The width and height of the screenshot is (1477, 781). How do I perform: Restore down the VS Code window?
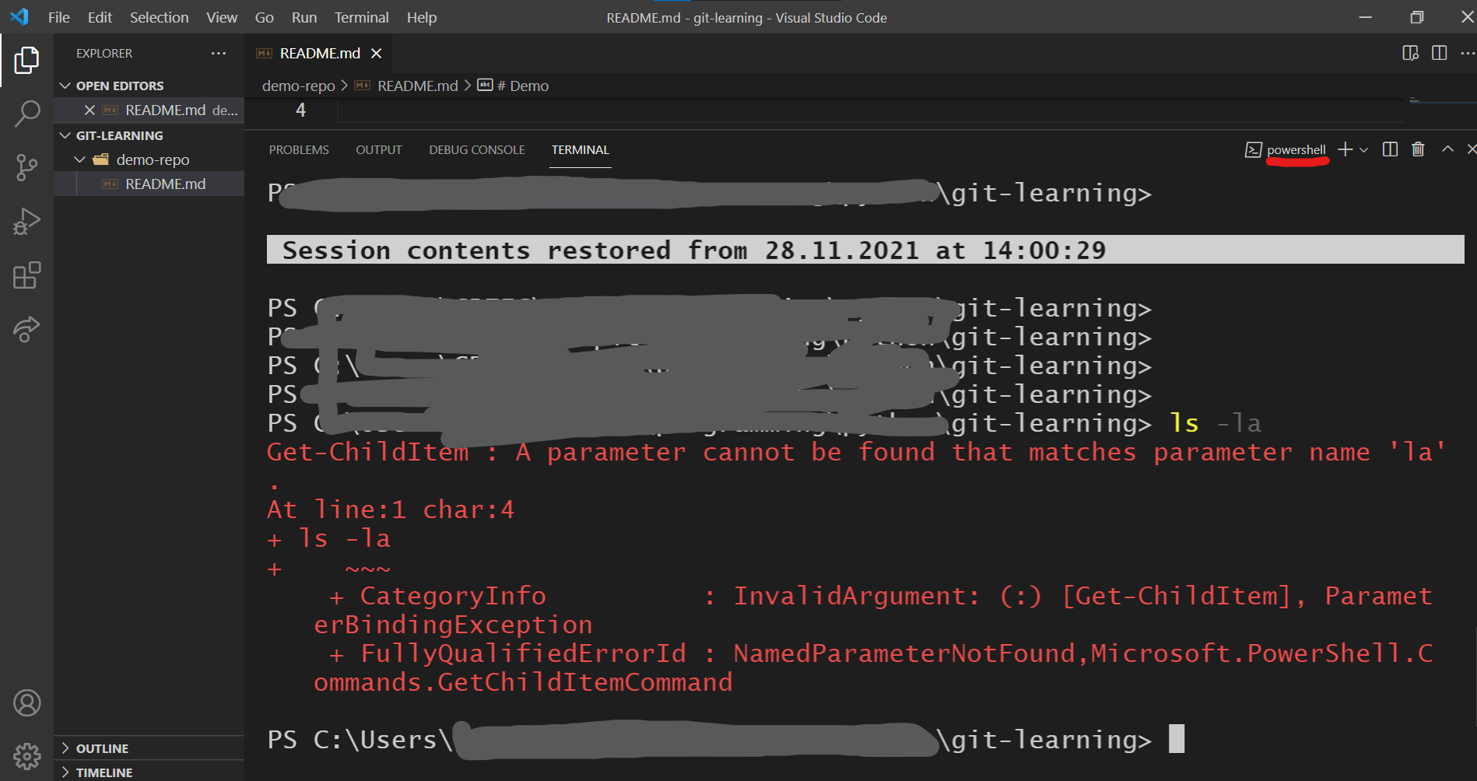(x=1417, y=17)
